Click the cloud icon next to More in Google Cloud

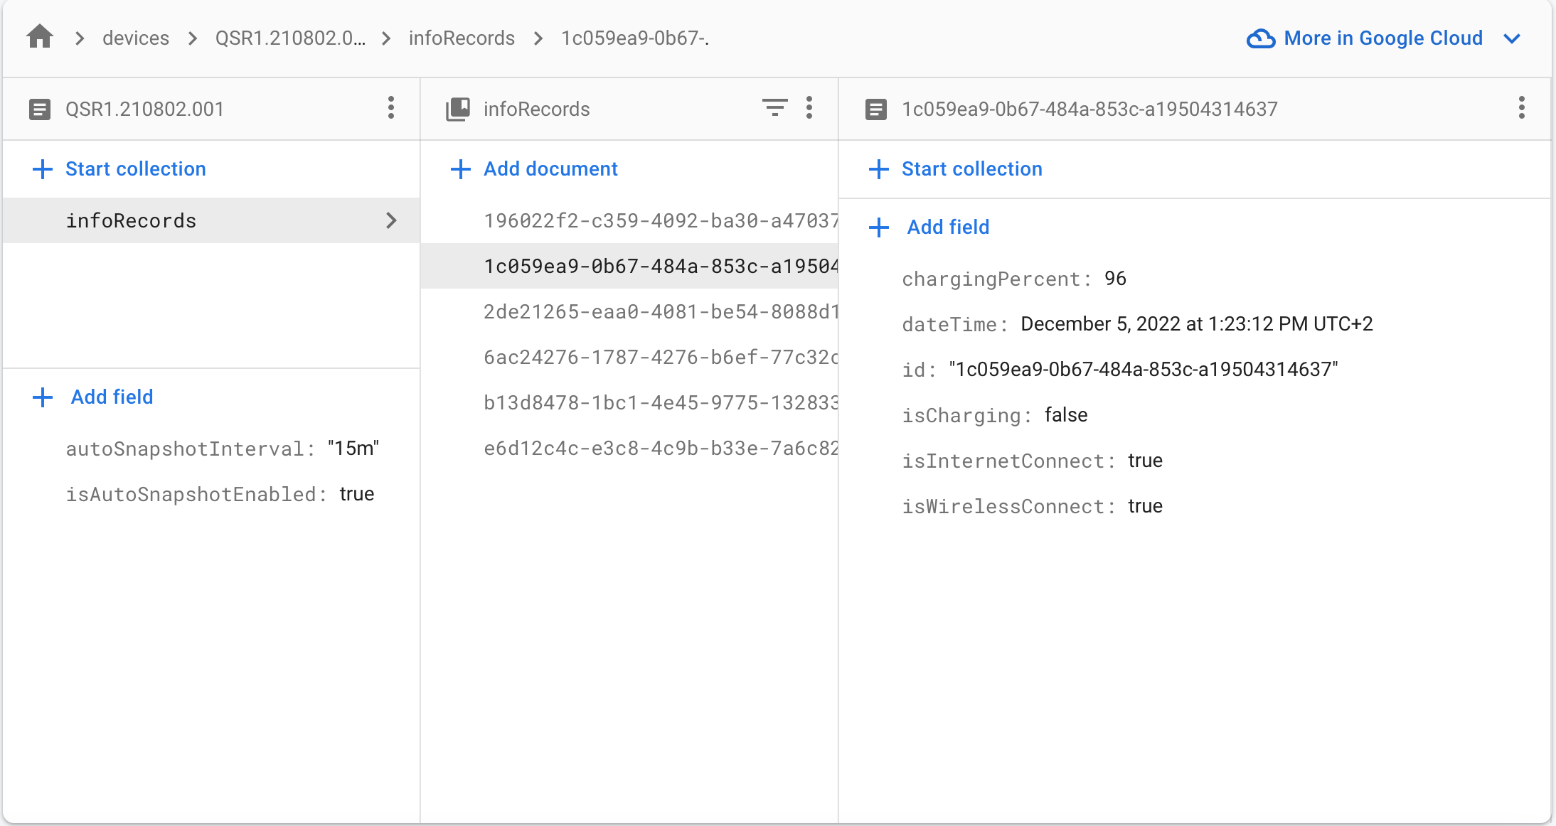click(1260, 38)
